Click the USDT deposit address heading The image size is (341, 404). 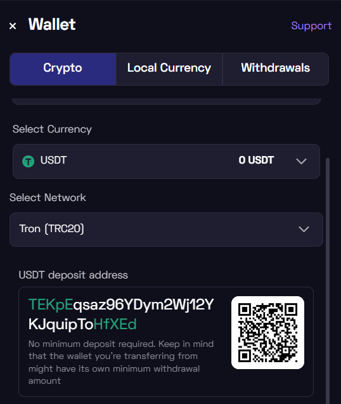coord(73,275)
